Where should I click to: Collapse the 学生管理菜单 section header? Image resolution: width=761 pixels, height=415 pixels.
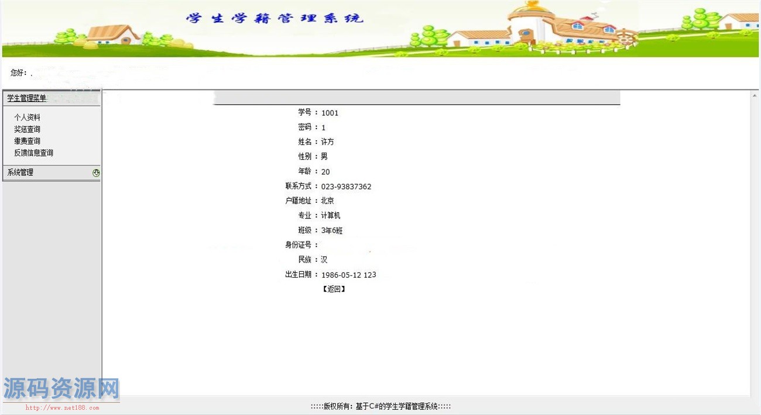click(27, 98)
